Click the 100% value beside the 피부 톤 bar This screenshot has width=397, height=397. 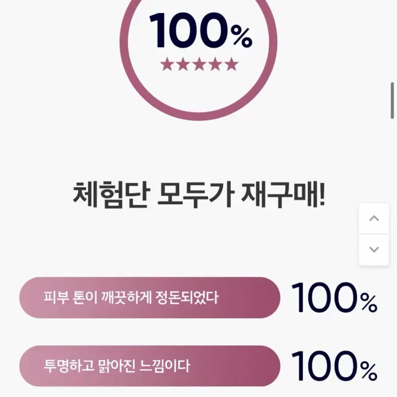[x=334, y=297]
